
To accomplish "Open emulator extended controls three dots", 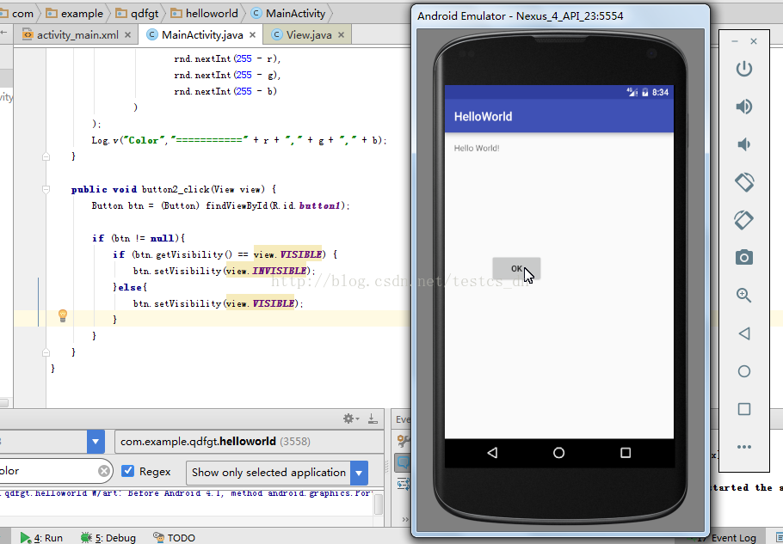I will [744, 447].
